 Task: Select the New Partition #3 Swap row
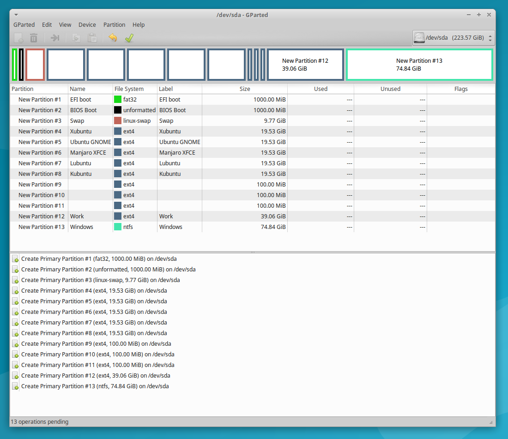click(252, 121)
